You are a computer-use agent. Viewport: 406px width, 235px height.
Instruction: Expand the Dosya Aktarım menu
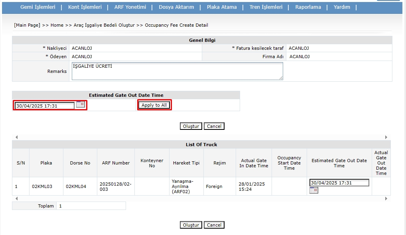176,7
